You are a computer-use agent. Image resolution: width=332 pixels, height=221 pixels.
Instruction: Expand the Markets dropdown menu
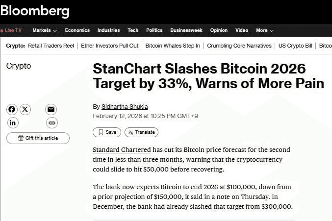[x=44, y=30]
